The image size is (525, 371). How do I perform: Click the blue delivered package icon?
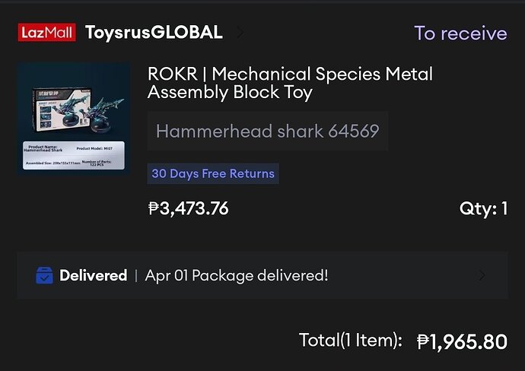(44, 276)
